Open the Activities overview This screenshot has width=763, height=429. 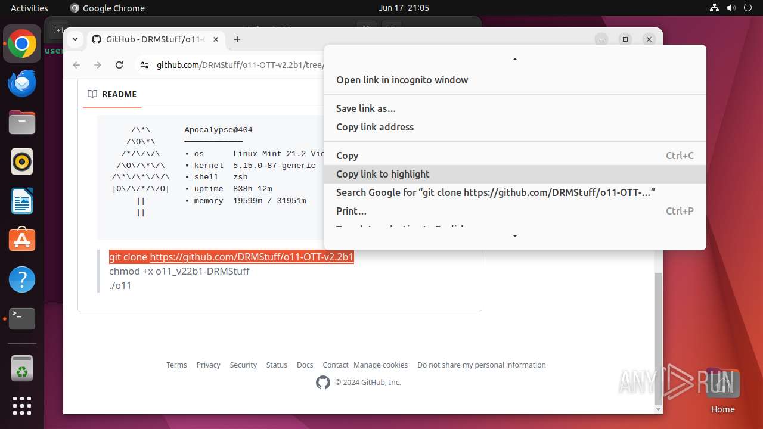29,8
